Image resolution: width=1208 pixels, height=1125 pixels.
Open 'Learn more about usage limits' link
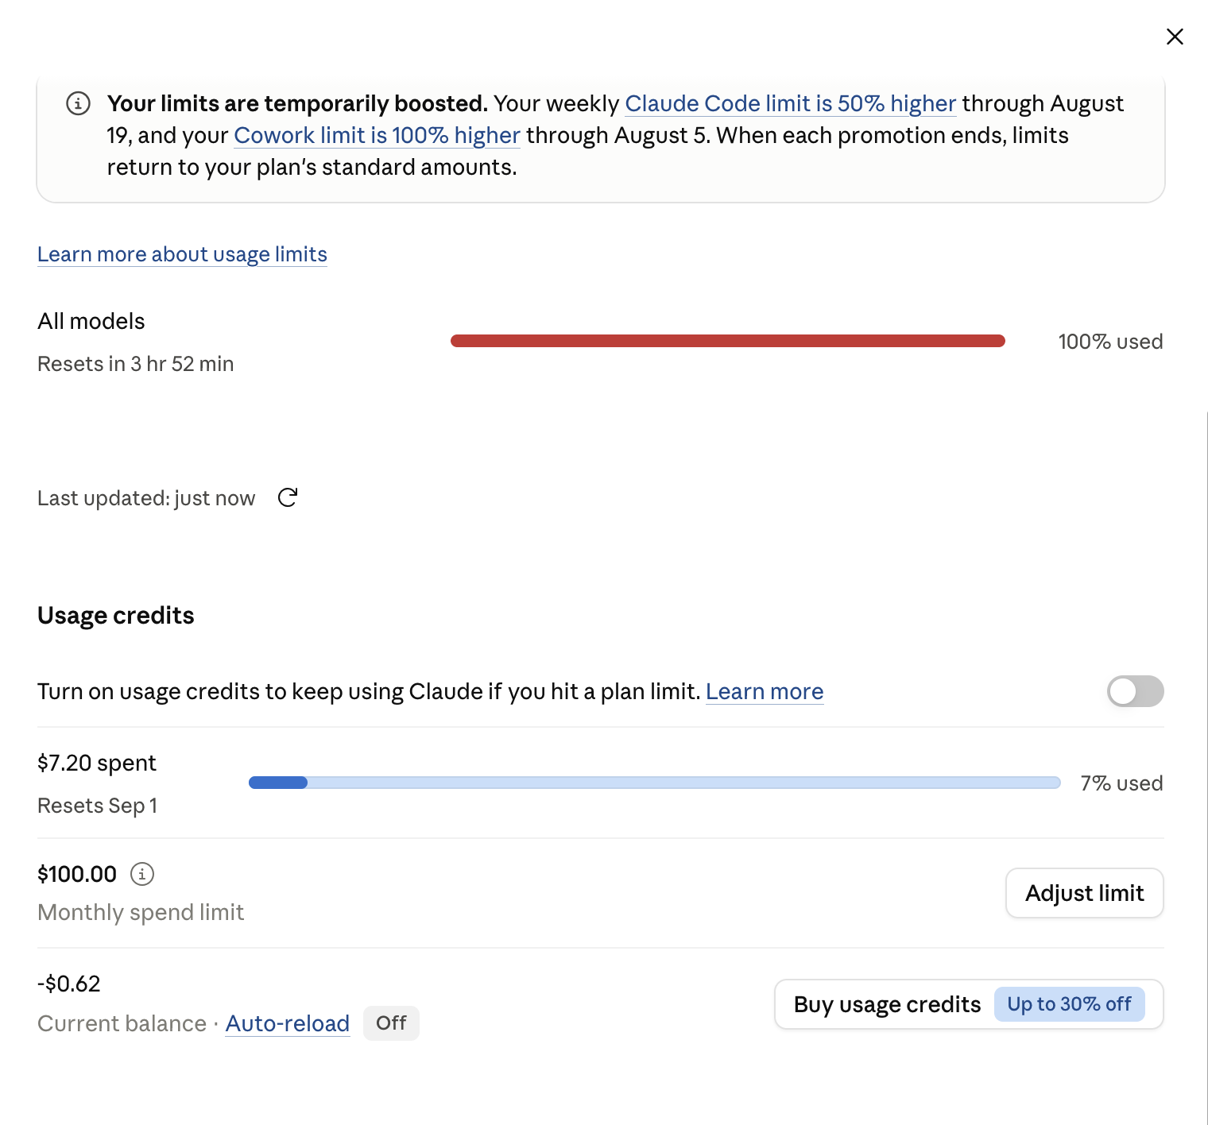[x=182, y=254]
